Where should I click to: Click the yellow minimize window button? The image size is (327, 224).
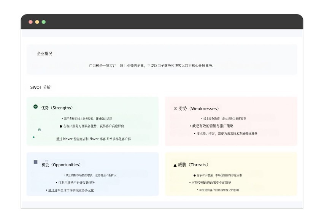pos(37,22)
